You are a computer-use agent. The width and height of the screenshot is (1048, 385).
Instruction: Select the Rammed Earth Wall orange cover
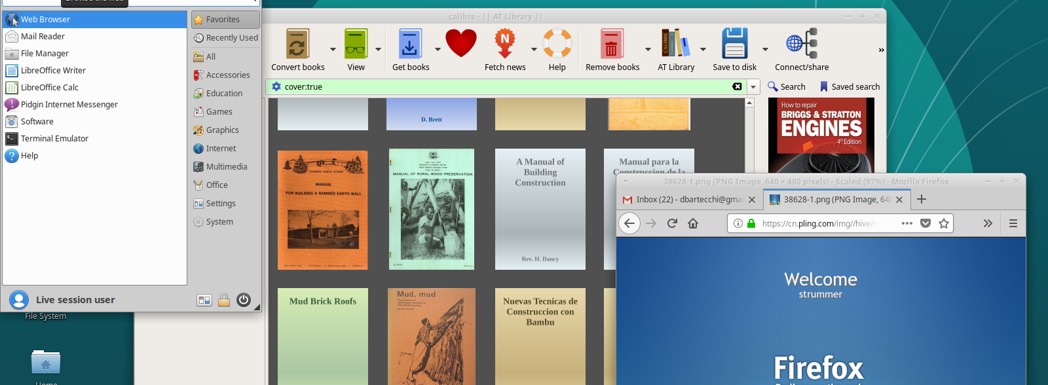pos(323,210)
